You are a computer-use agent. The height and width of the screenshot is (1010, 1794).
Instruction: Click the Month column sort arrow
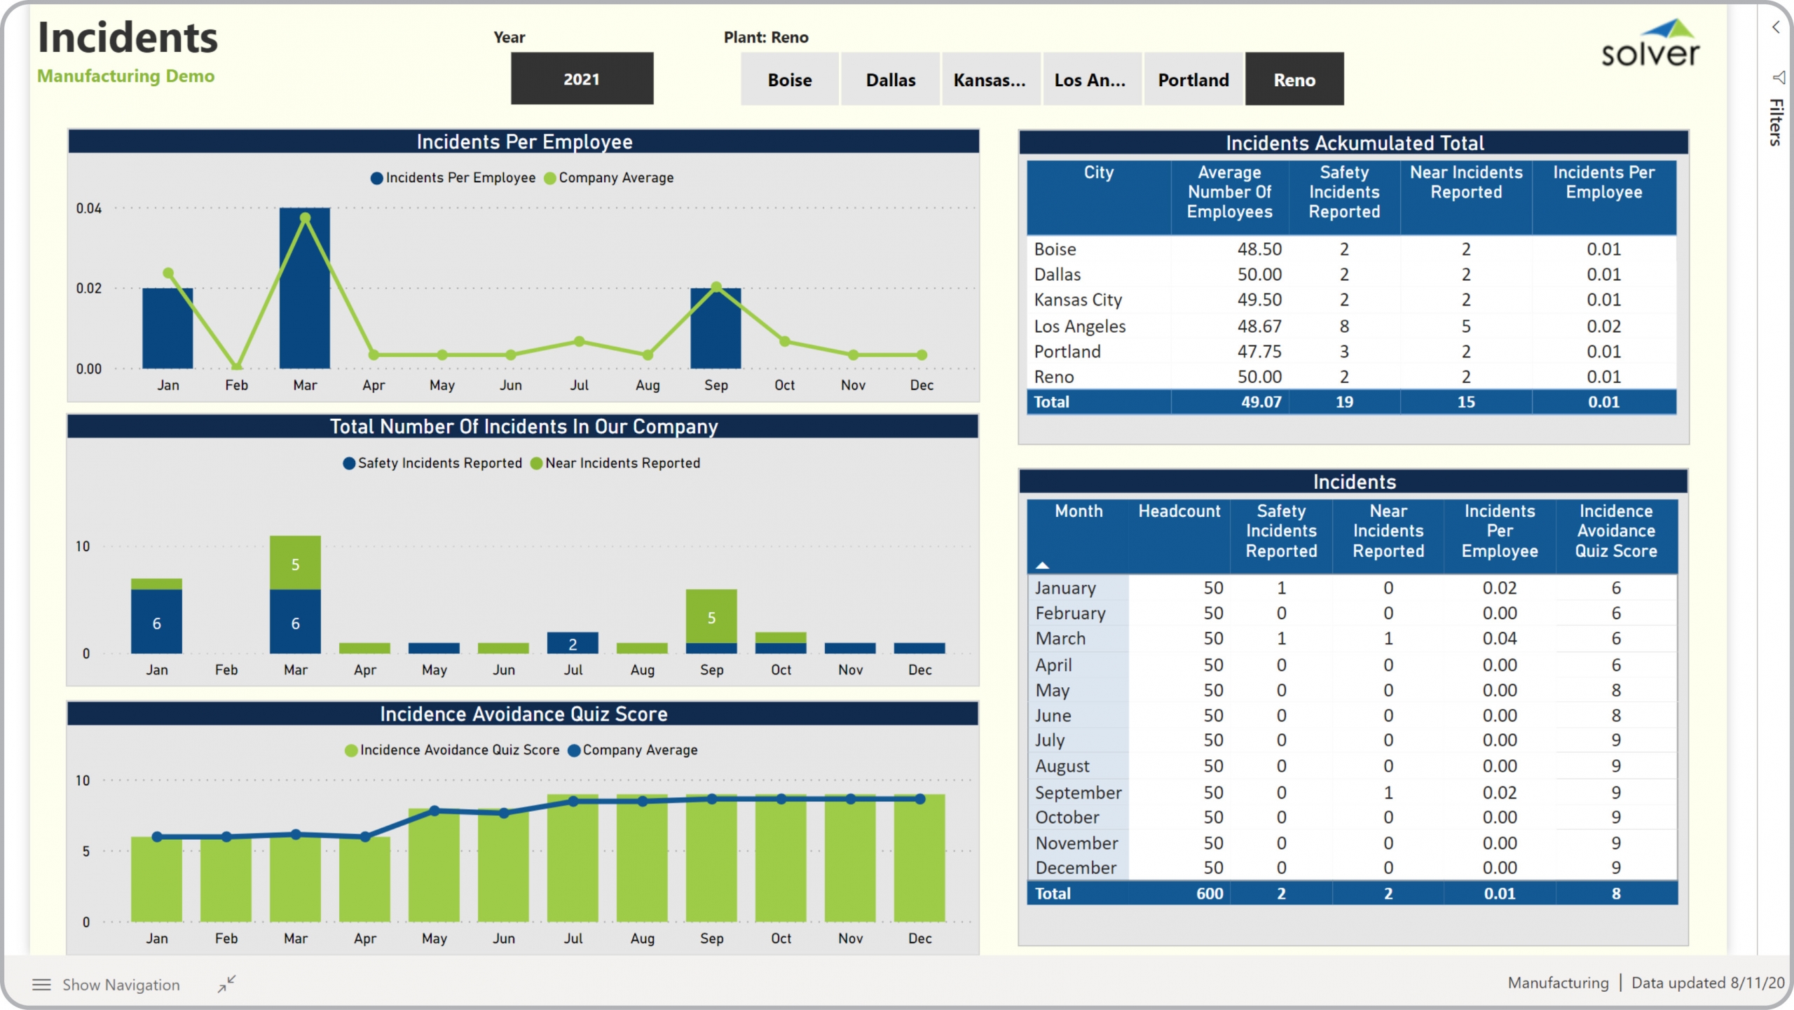click(1042, 565)
